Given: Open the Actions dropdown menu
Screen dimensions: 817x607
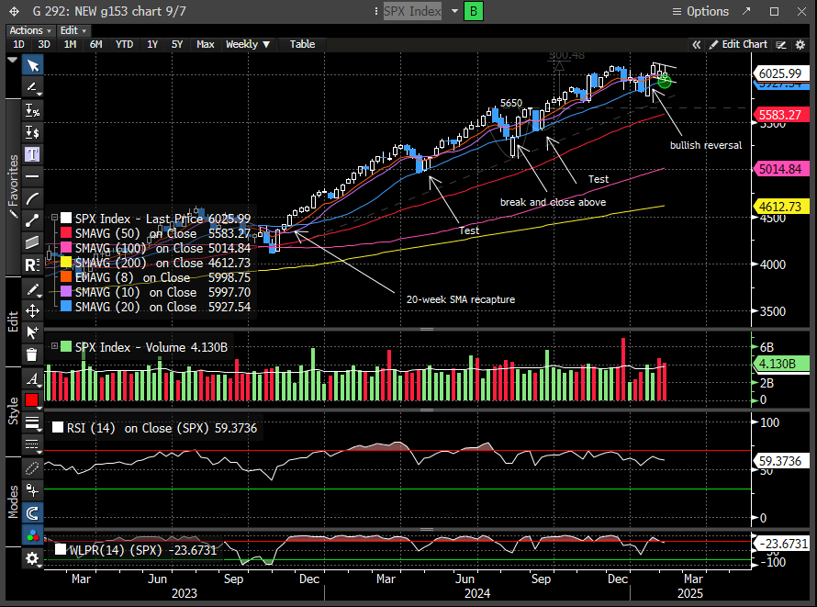Looking at the screenshot, I should [30, 30].
